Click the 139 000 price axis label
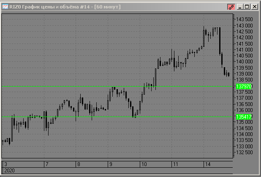The image size is (261, 177). click(245, 74)
